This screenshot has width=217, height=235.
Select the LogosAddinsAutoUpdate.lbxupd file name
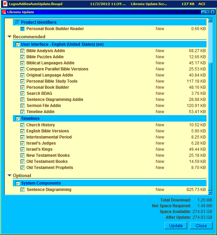[36, 4]
